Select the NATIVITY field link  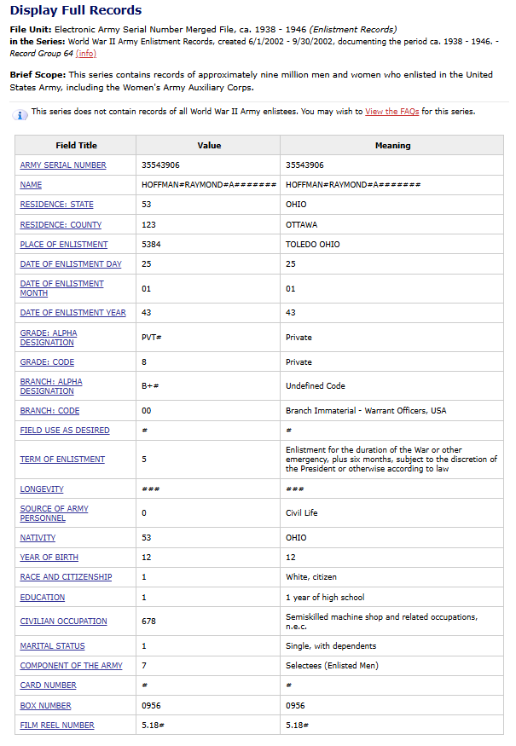tap(38, 538)
